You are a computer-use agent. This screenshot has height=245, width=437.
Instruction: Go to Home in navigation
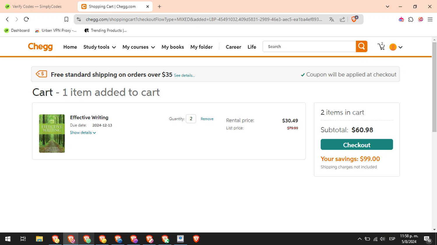pyautogui.click(x=70, y=47)
